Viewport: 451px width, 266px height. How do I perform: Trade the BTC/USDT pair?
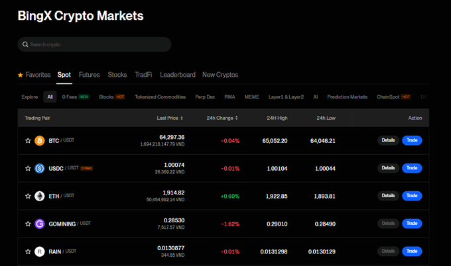(x=412, y=140)
